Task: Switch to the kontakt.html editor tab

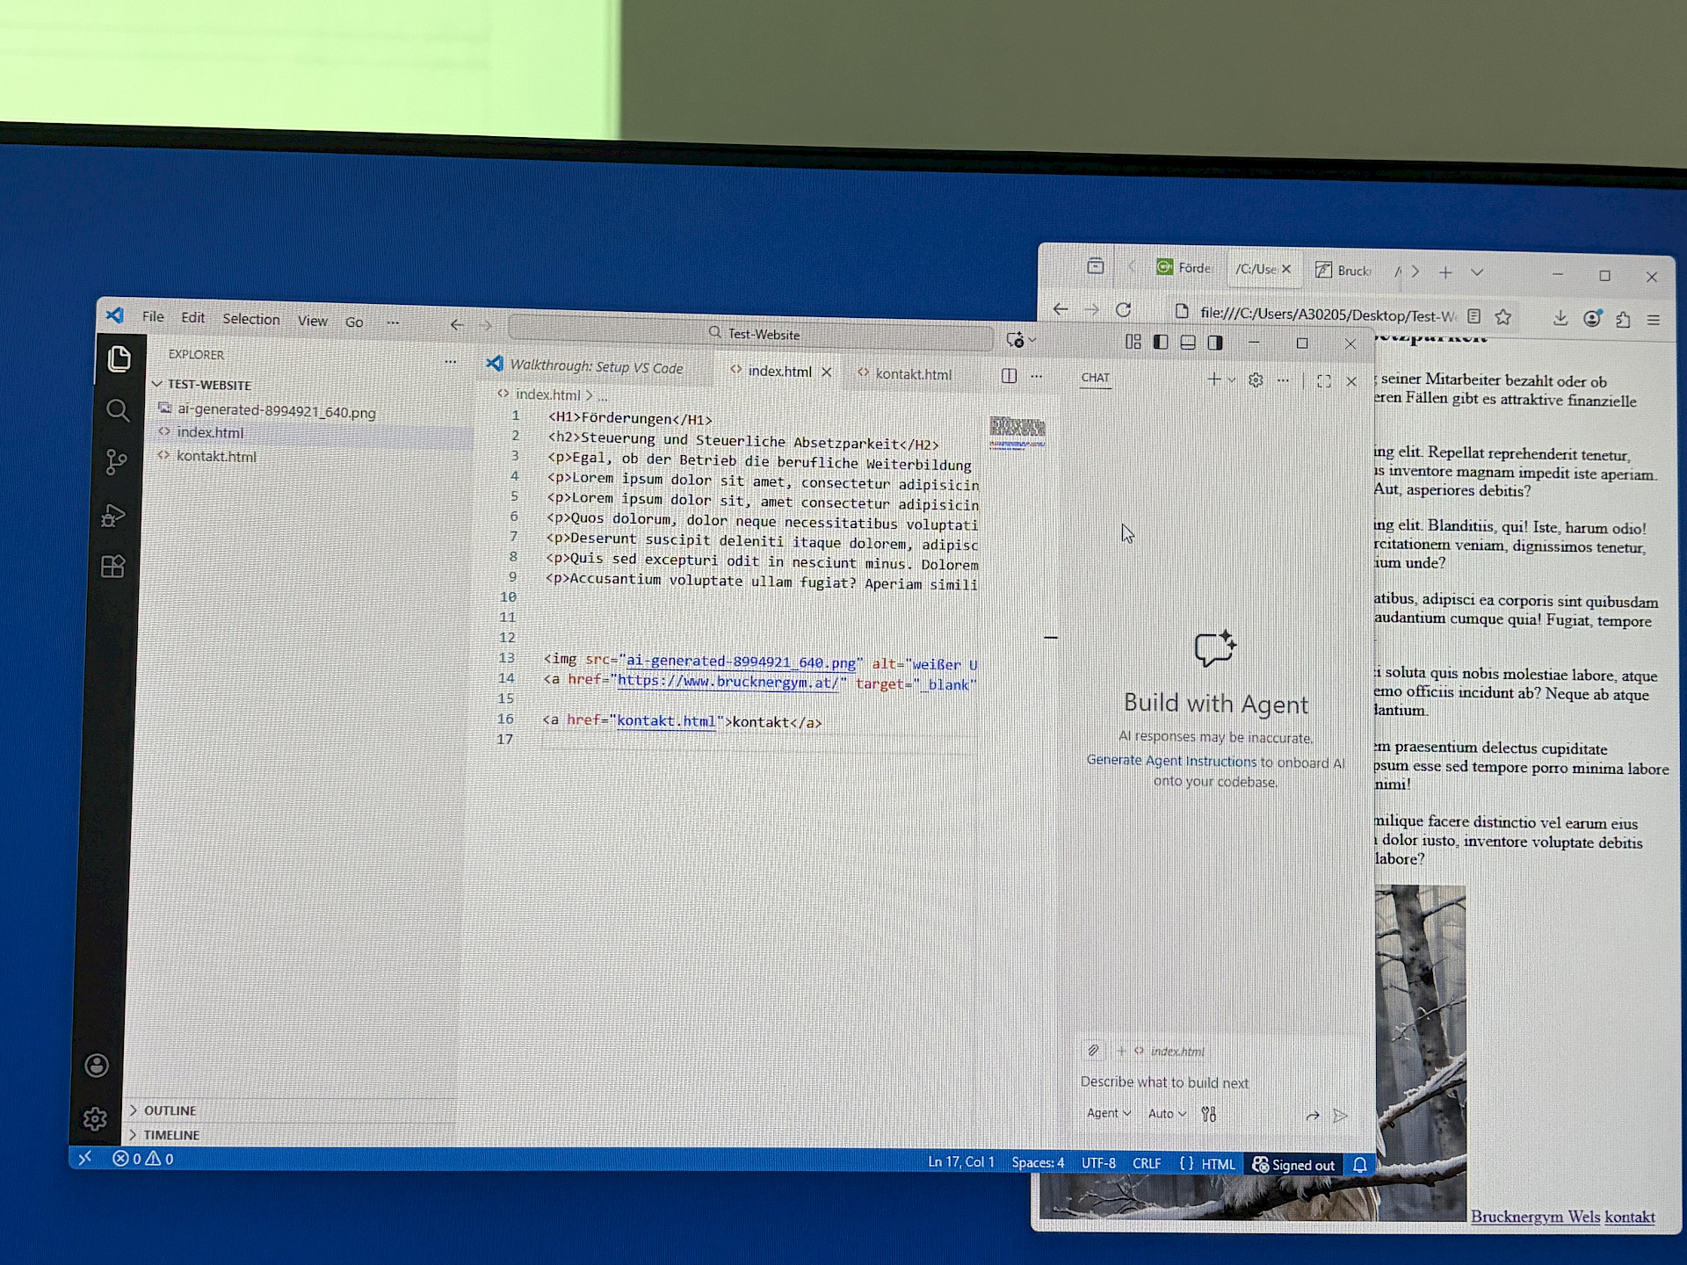Action: click(912, 374)
